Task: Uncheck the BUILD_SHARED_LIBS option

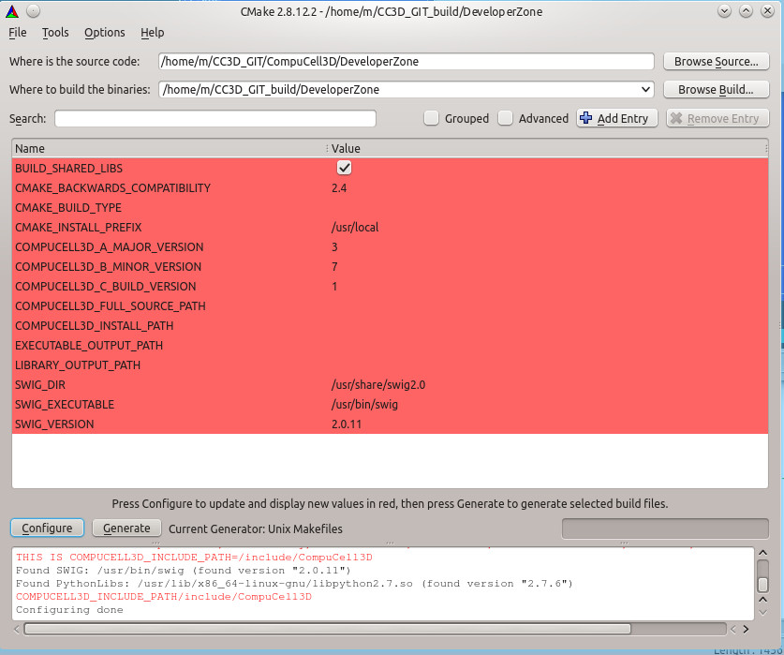Action: click(x=344, y=168)
